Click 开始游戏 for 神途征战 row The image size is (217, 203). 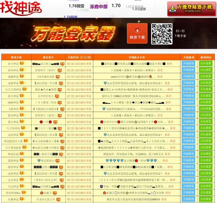point(189,154)
